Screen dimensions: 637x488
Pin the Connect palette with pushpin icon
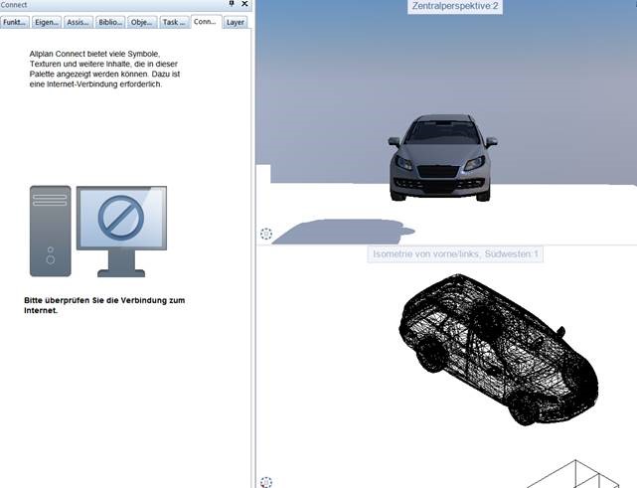pos(232,5)
